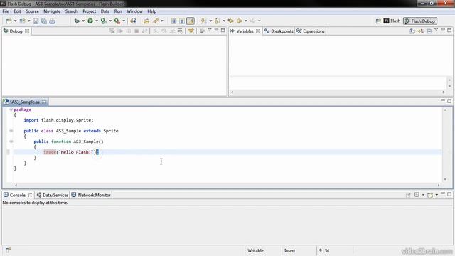Open Previous Annotation dropdown arrow

click(x=224, y=21)
